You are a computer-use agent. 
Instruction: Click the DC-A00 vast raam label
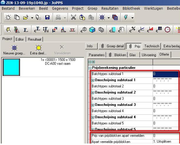pyautogui.click(x=58, y=64)
